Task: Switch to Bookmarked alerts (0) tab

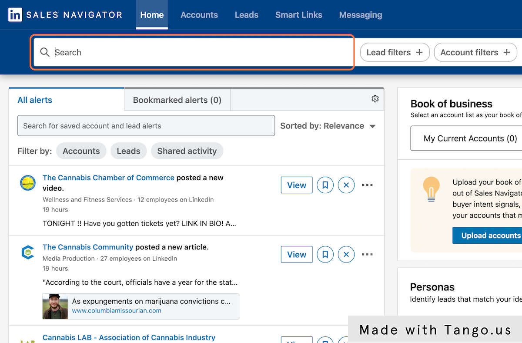Action: click(177, 100)
